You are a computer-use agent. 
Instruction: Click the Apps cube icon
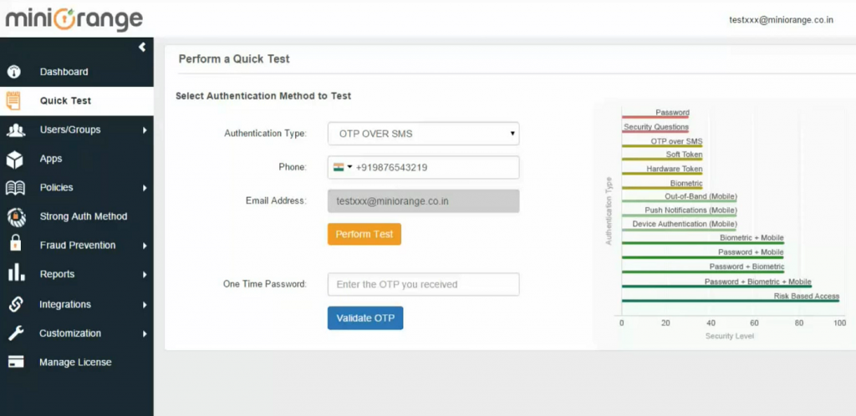point(14,159)
